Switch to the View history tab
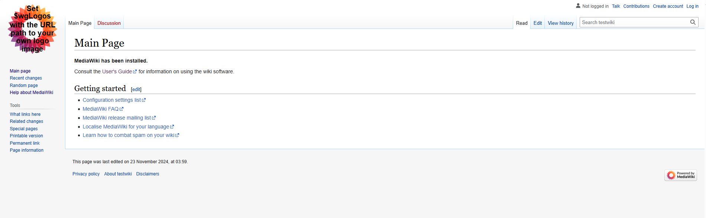This screenshot has height=218, width=706. pyautogui.click(x=560, y=23)
